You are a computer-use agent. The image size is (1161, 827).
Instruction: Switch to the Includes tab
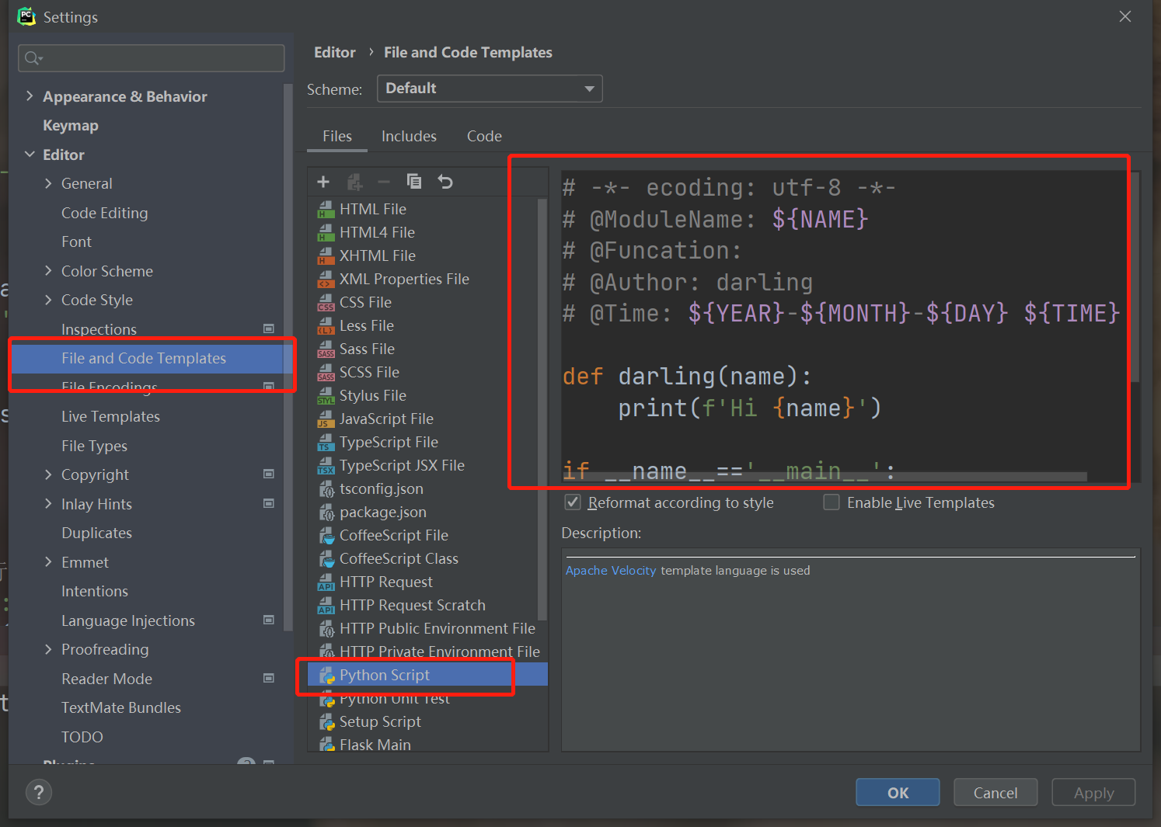coord(409,136)
